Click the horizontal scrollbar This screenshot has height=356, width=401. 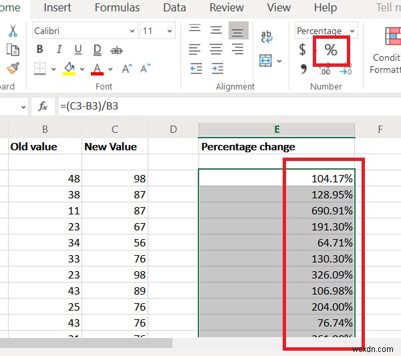tap(86, 343)
